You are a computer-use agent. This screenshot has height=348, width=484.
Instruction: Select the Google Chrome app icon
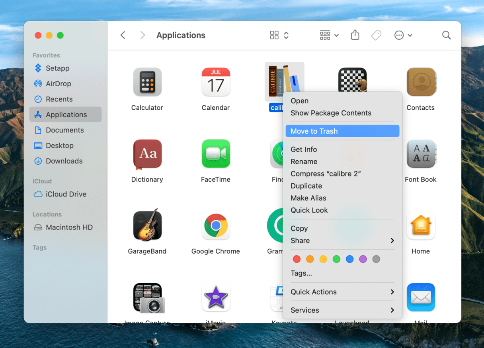click(216, 226)
